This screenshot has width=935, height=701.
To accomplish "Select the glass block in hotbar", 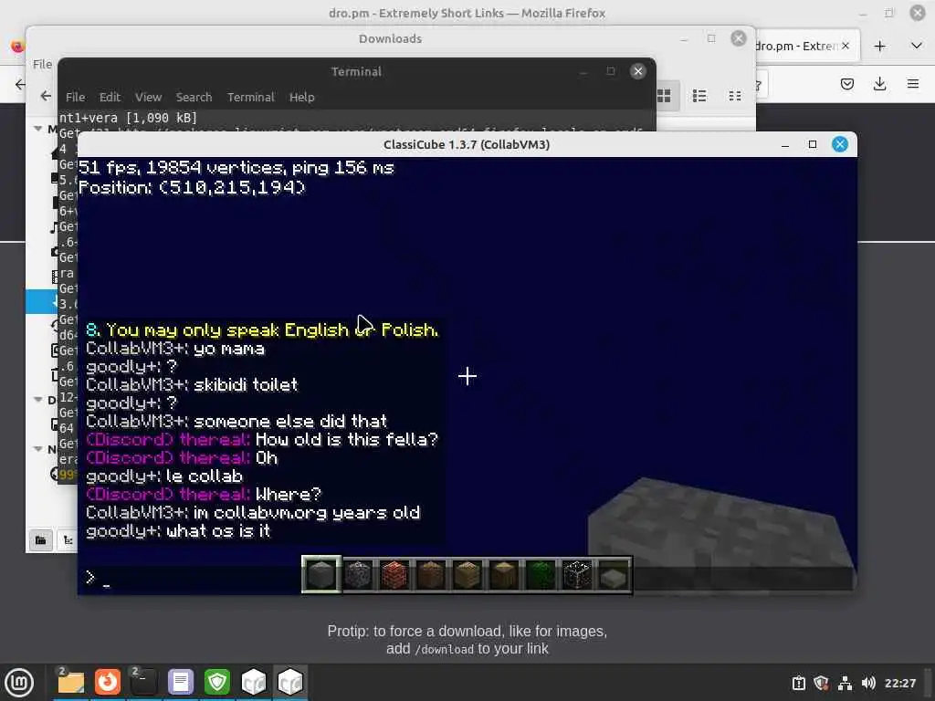I will 577,575.
